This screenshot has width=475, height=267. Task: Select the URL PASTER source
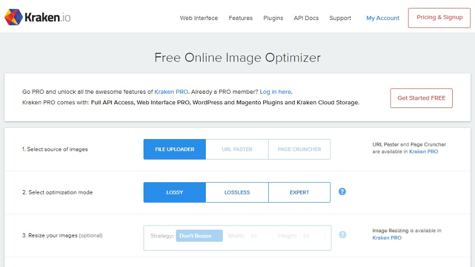[237, 150]
